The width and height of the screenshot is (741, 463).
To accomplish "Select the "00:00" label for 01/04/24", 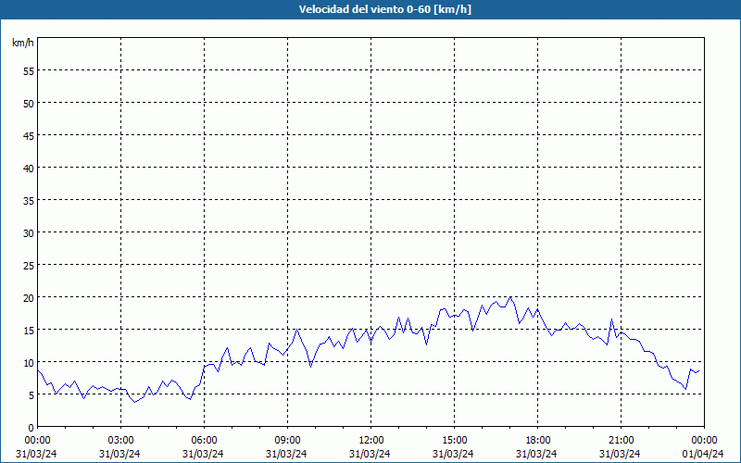I will click(x=704, y=441).
